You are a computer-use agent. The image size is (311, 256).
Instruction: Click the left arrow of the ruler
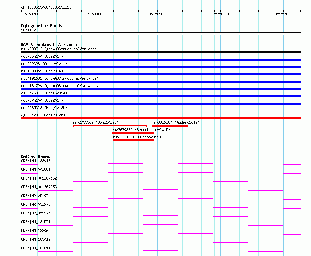pos(22,11)
